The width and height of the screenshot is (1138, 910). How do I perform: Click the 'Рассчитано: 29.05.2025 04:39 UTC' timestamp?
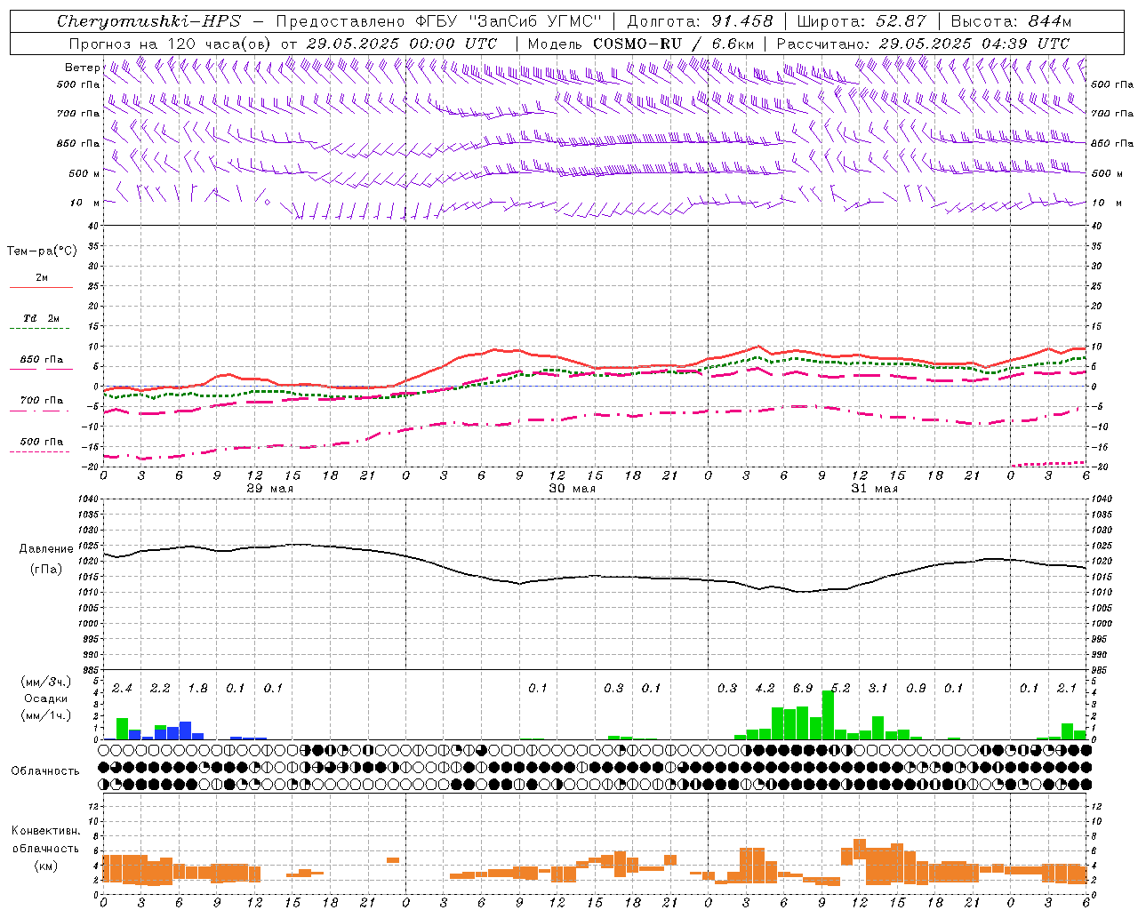pyautogui.click(x=923, y=44)
